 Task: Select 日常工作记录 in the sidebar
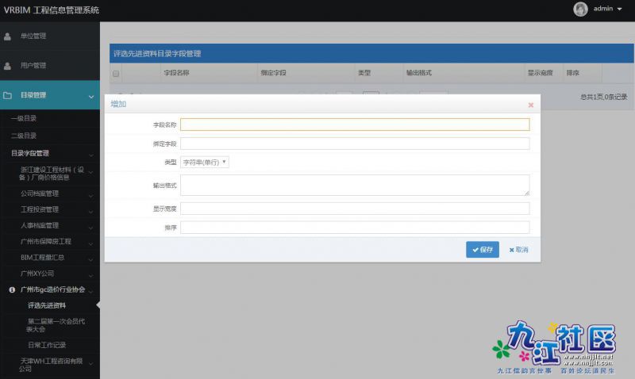click(x=47, y=345)
